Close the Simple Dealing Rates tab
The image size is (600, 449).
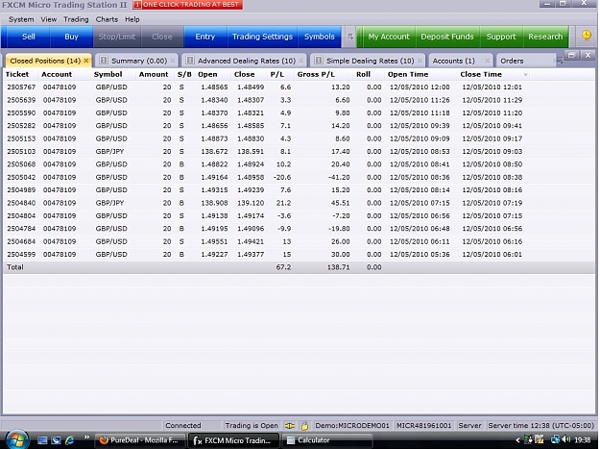point(420,61)
